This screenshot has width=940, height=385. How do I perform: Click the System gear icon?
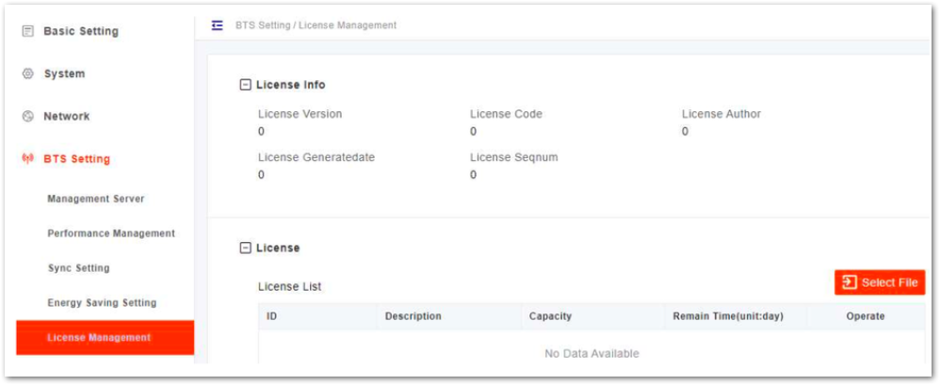click(27, 73)
